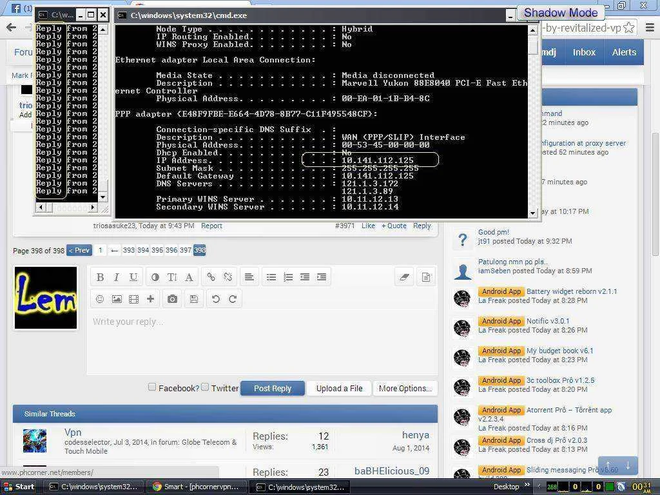
Task: Outdent text in the editor
Action: pos(305,277)
